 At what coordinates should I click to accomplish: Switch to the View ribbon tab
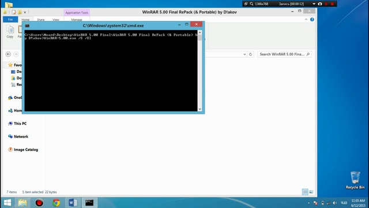[56, 20]
